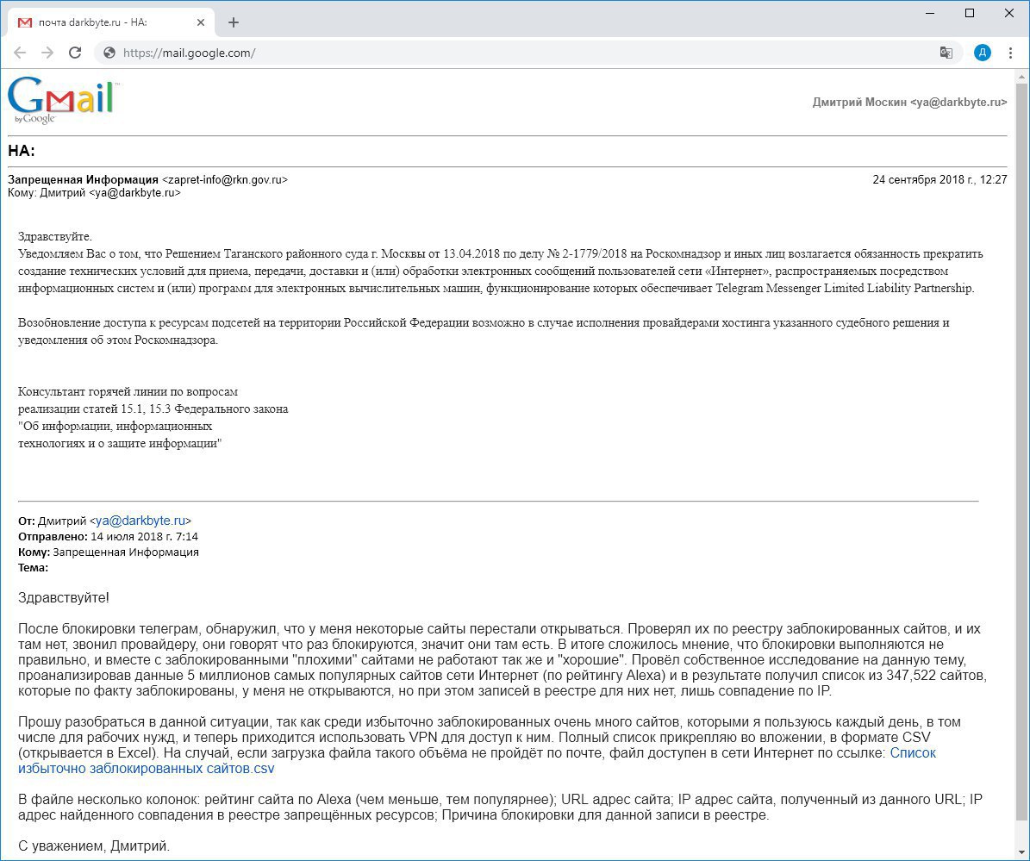Open a new browser tab

pyautogui.click(x=234, y=22)
